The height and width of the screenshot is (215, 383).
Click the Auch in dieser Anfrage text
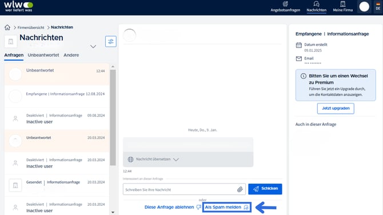[x=316, y=124]
